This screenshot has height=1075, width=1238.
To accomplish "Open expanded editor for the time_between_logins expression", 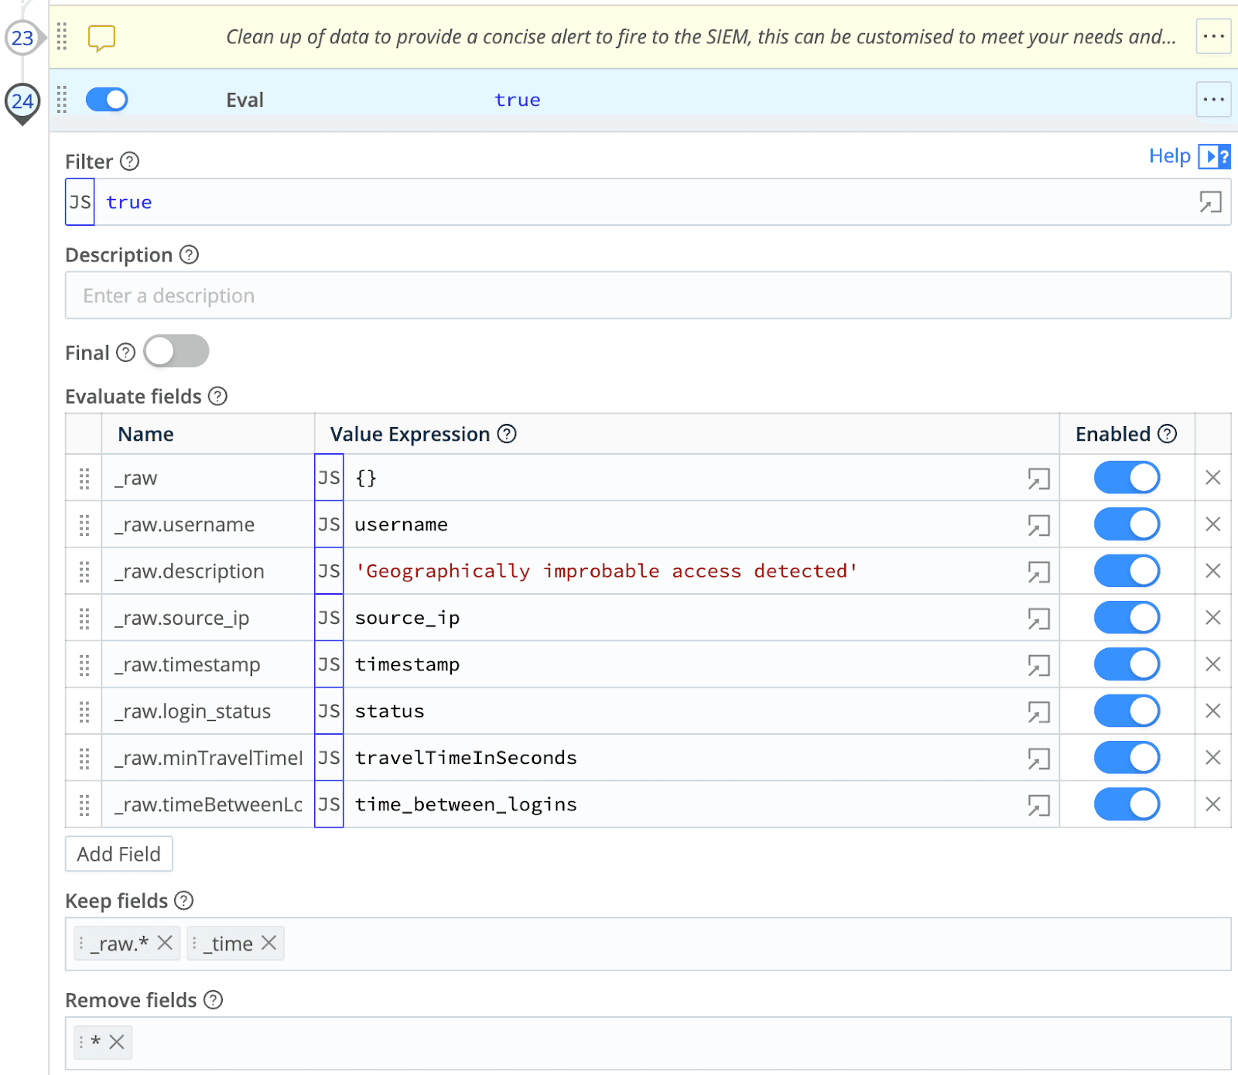I will point(1038,805).
